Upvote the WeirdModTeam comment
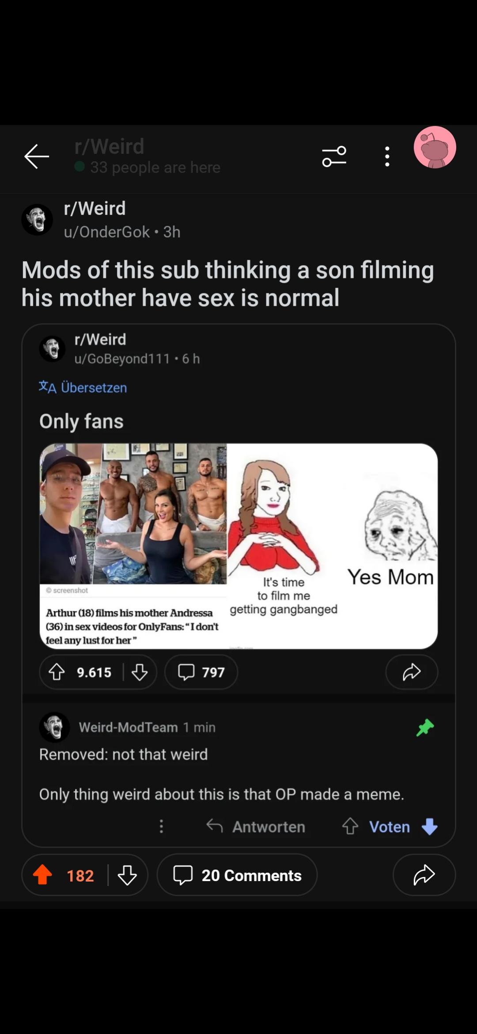 [350, 826]
